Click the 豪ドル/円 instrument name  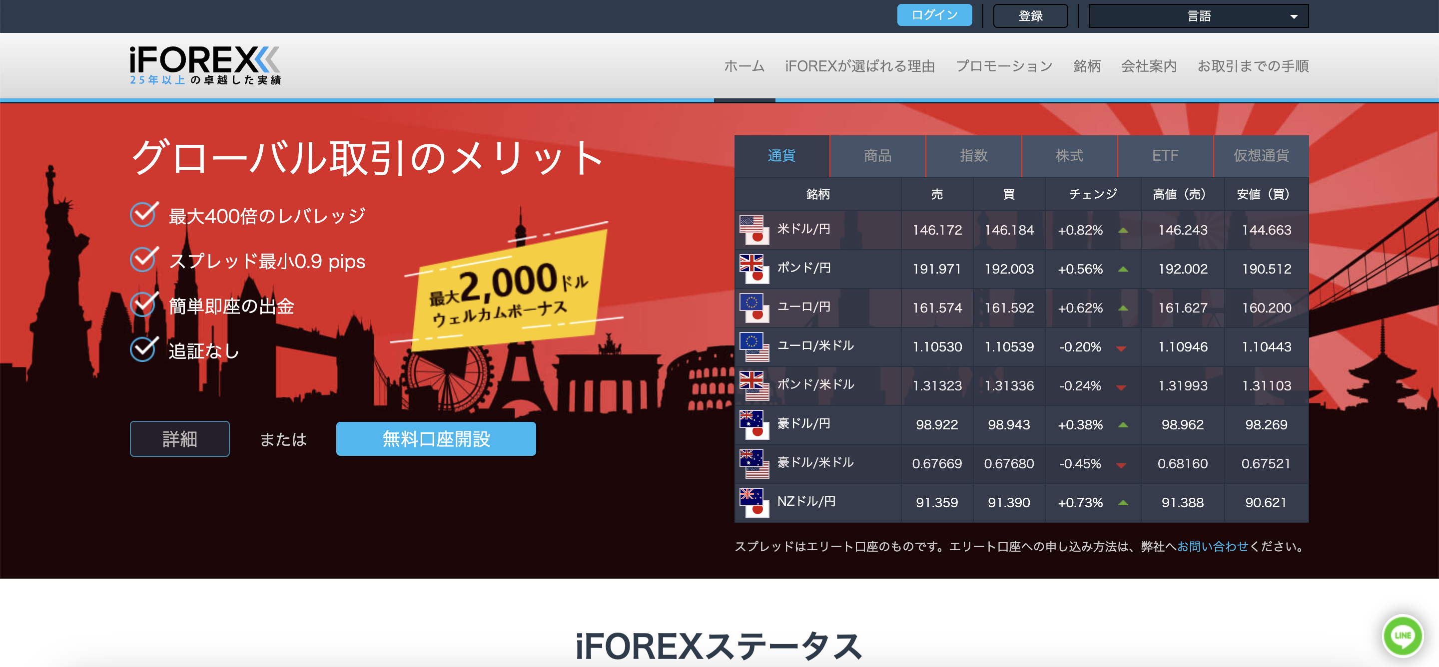pyautogui.click(x=804, y=424)
